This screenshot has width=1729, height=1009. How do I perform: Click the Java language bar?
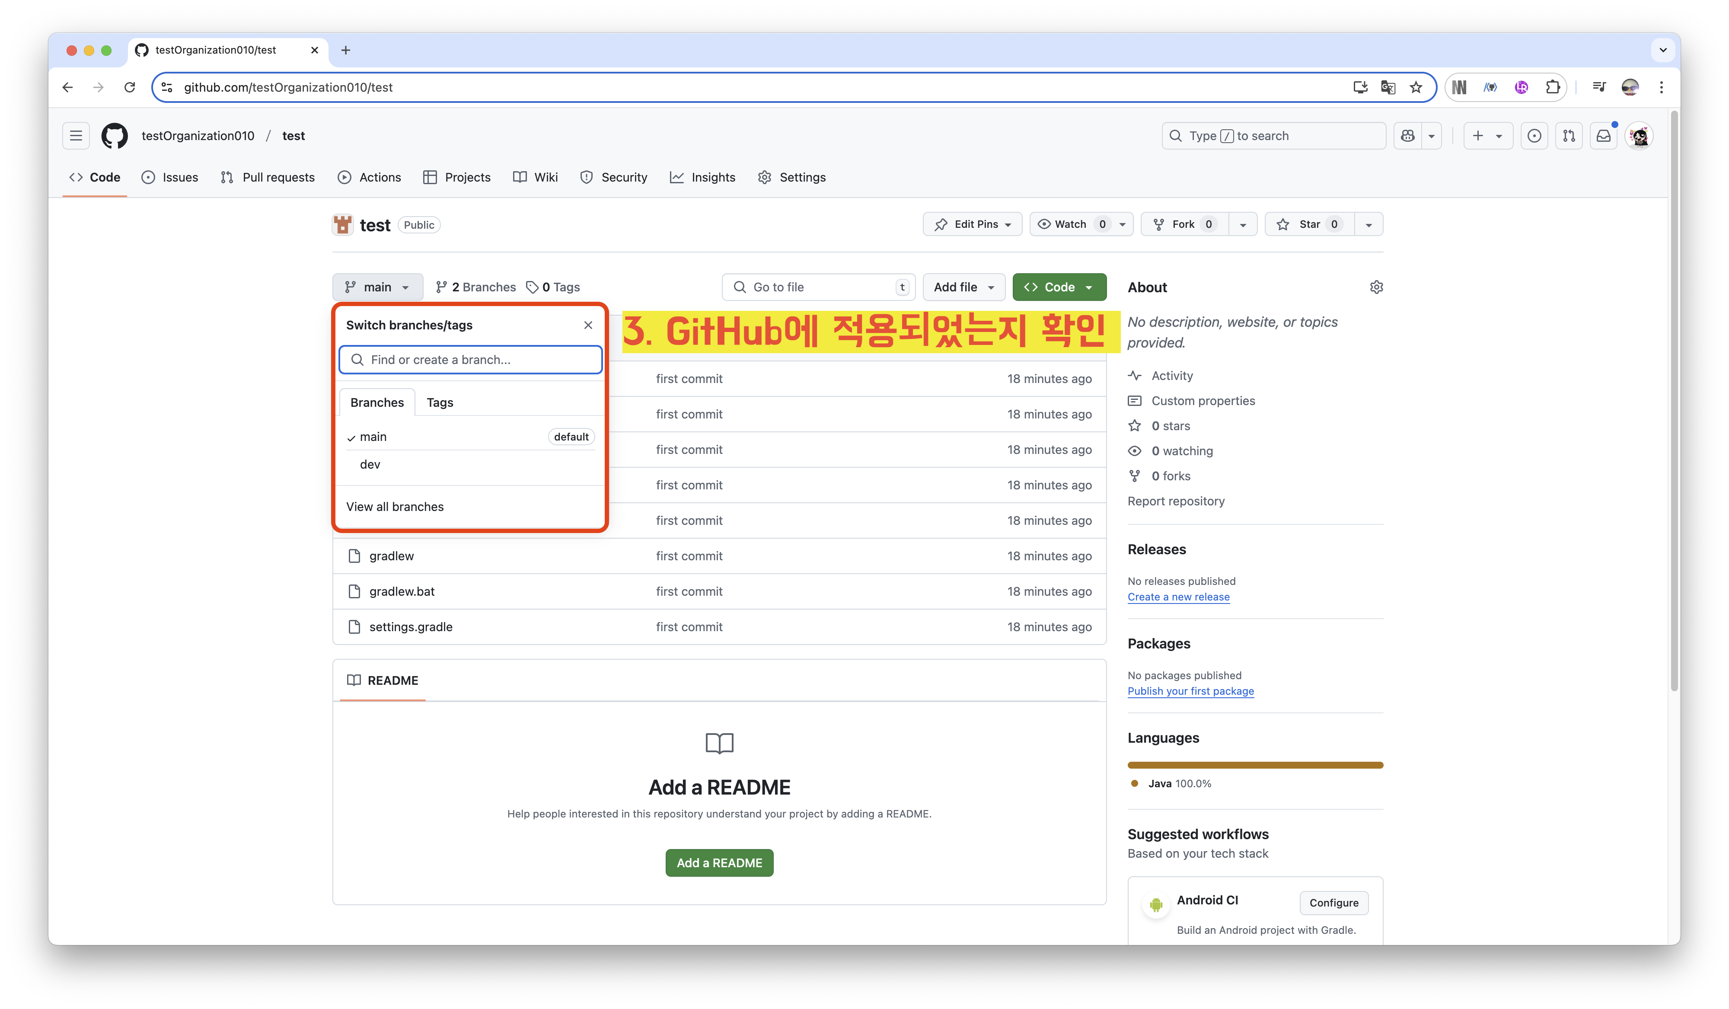pyautogui.click(x=1255, y=765)
